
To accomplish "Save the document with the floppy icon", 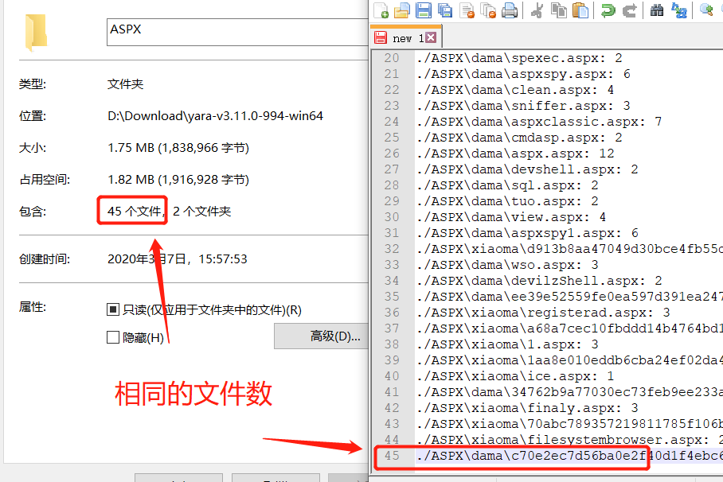I will [x=424, y=10].
